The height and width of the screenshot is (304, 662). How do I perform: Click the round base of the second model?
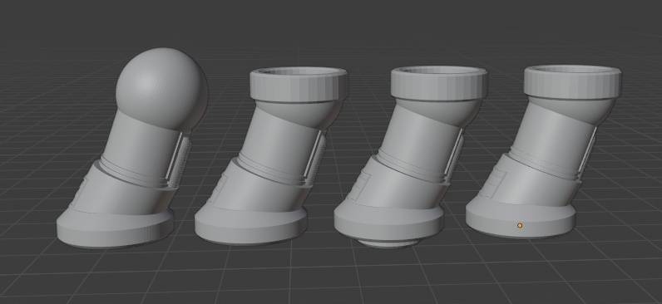[251, 226]
